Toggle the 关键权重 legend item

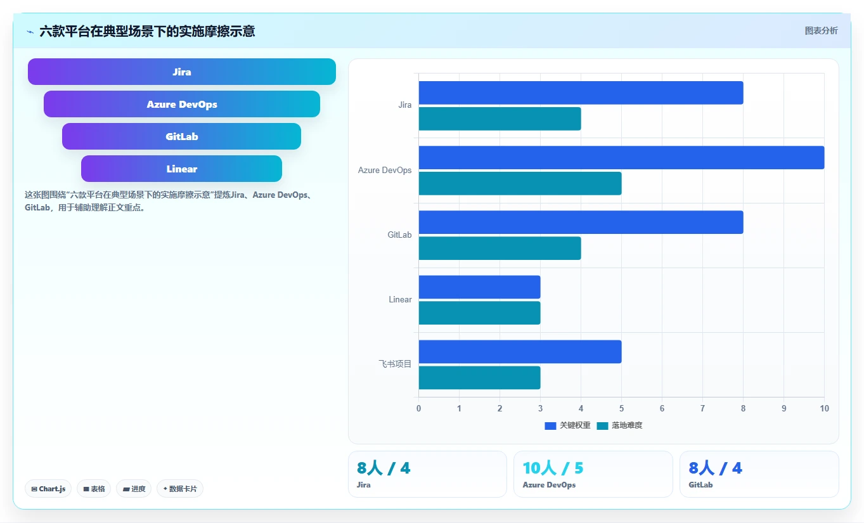[568, 425]
